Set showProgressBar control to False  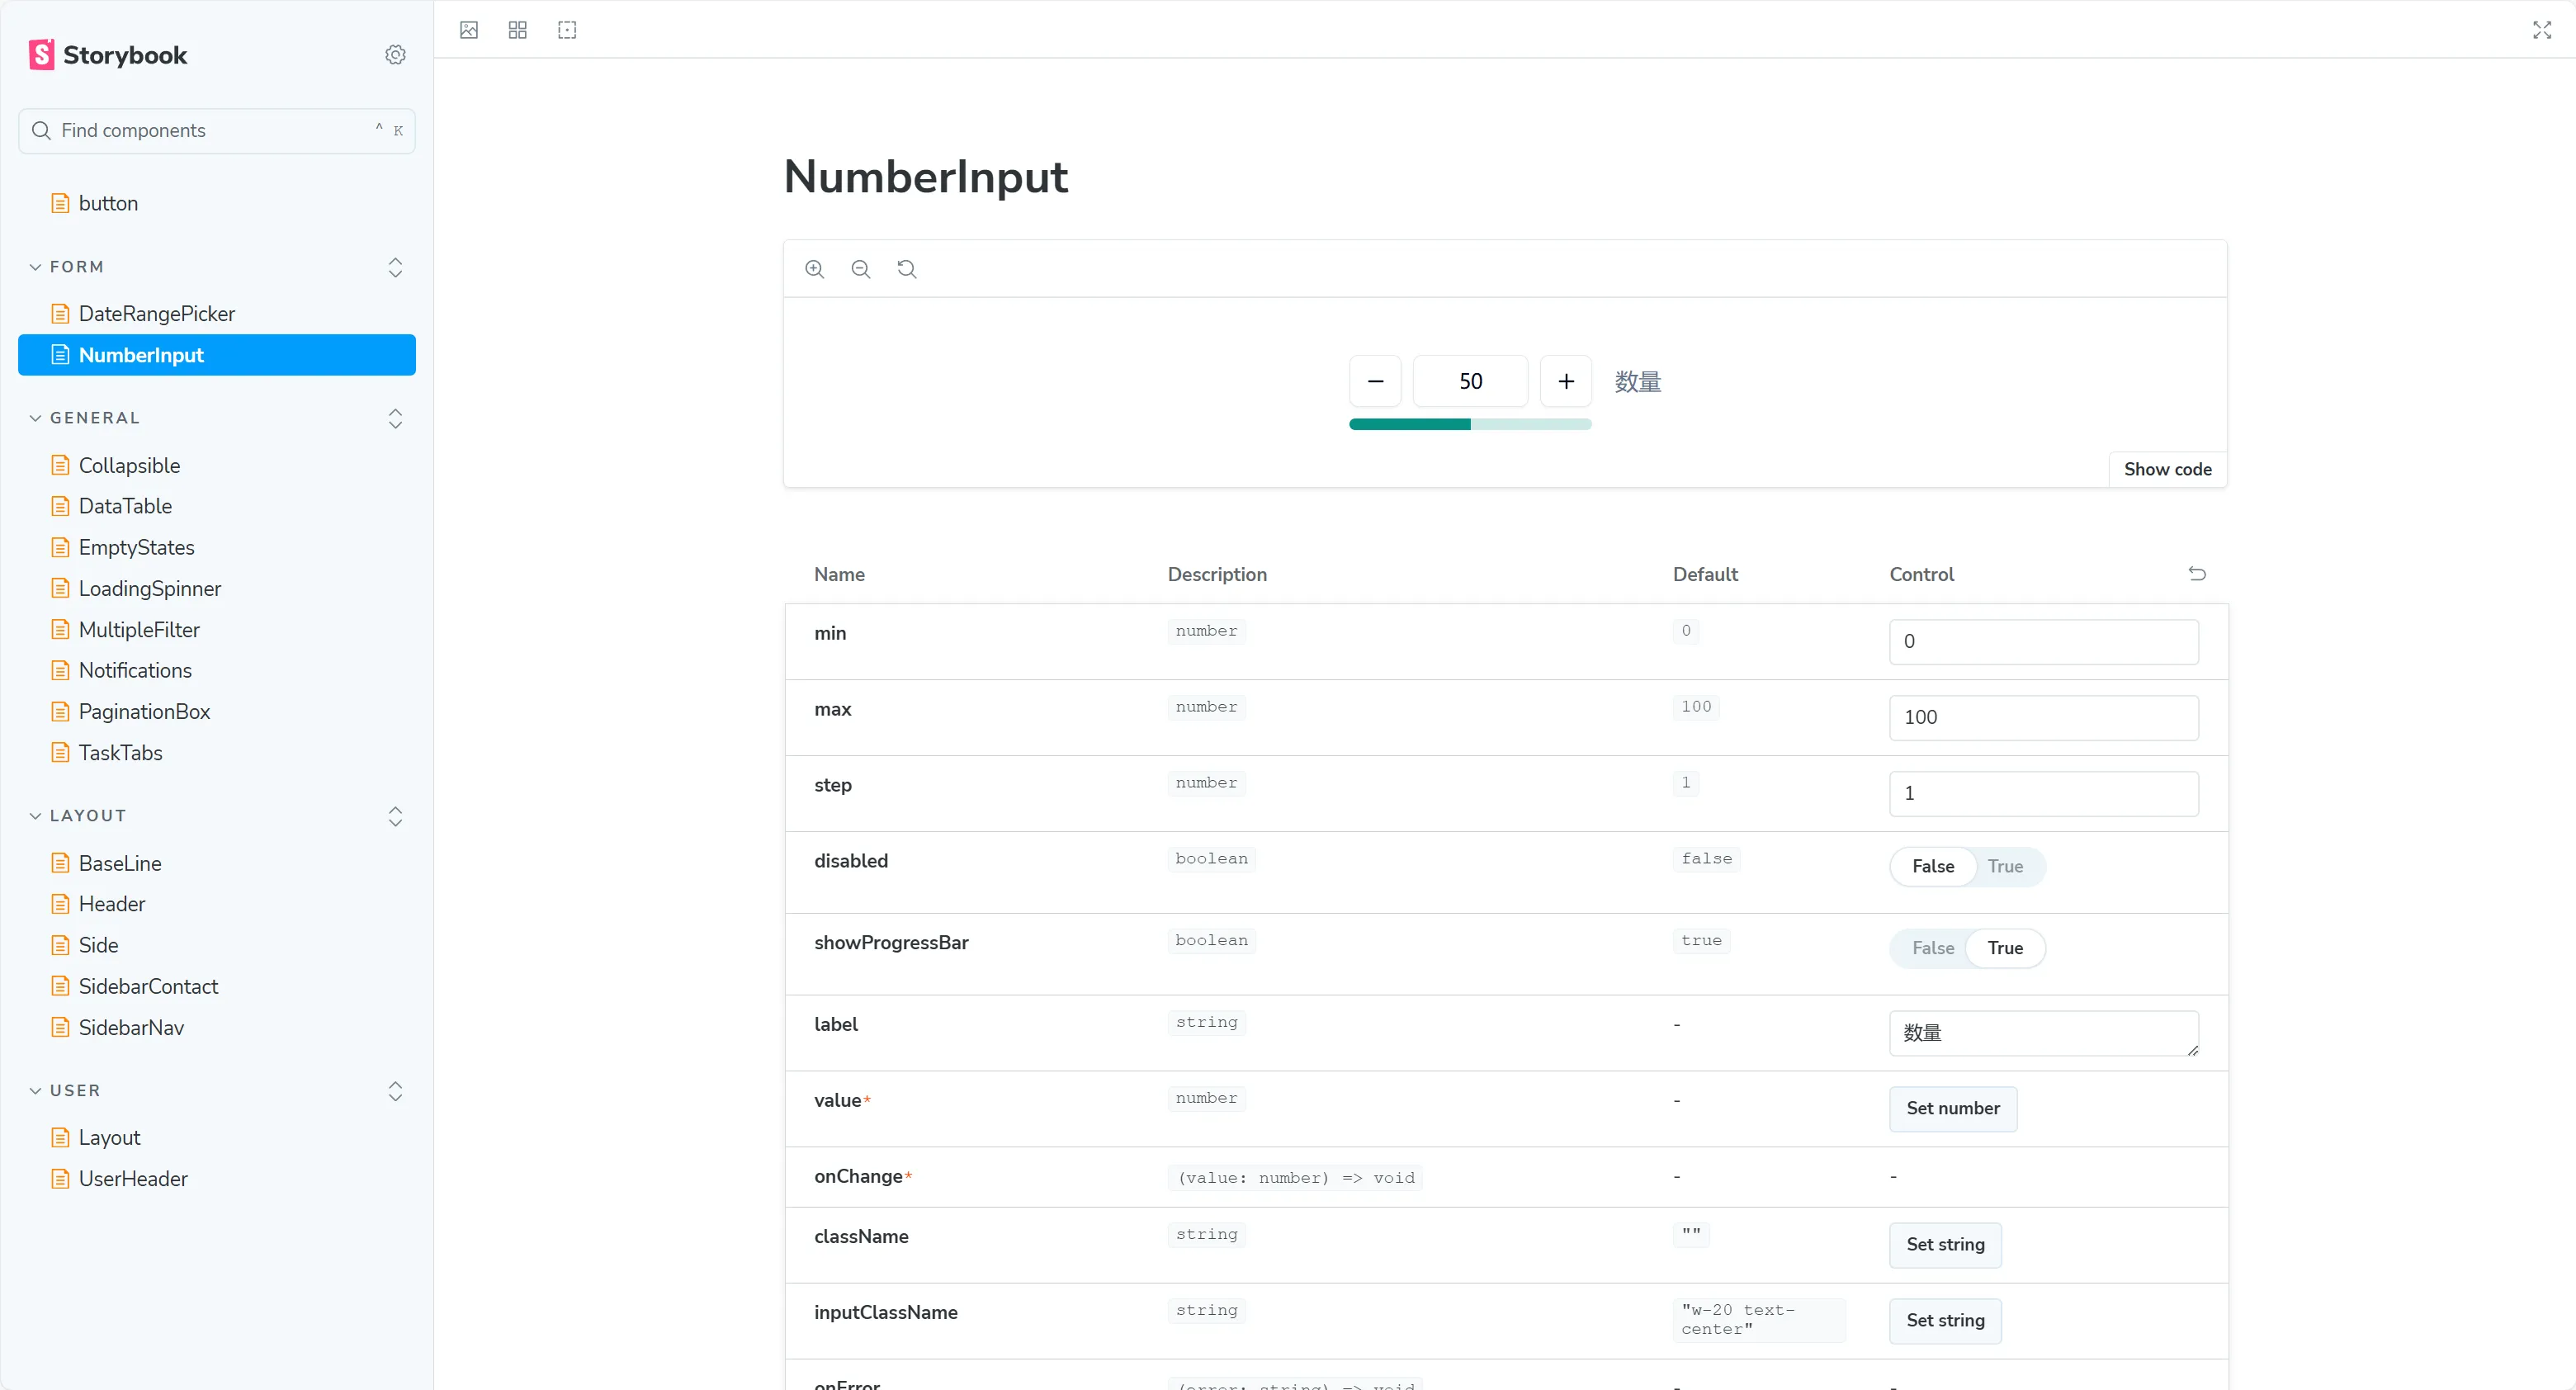tap(1932, 948)
